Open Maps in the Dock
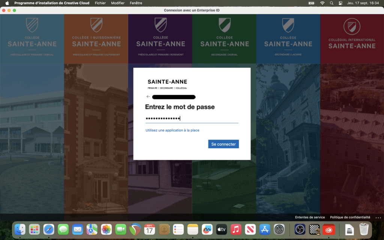This screenshot has width=384, height=240. point(92,229)
